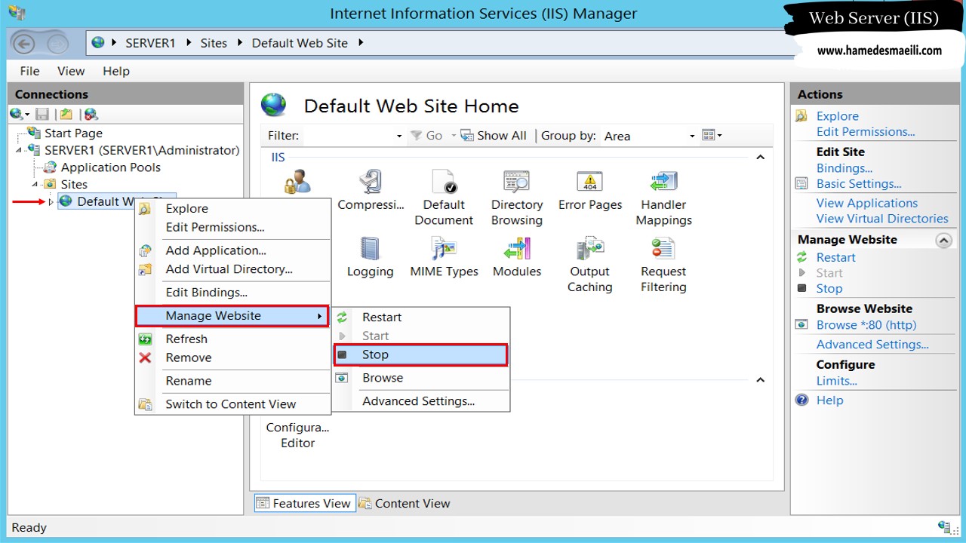Open the Configuration Editor feature

297,434
